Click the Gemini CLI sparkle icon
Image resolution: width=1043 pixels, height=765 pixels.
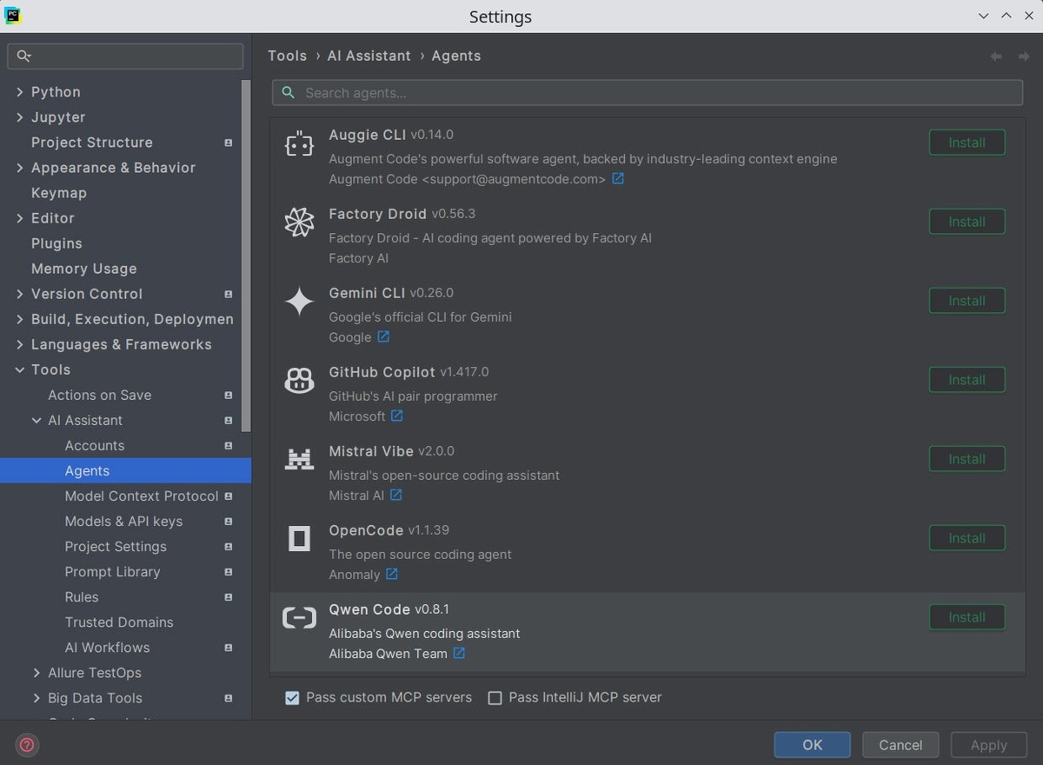[x=299, y=302]
